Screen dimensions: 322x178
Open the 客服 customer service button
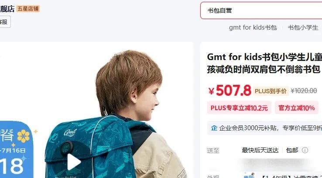[4, 22]
